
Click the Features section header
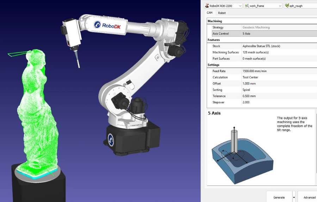213,40
